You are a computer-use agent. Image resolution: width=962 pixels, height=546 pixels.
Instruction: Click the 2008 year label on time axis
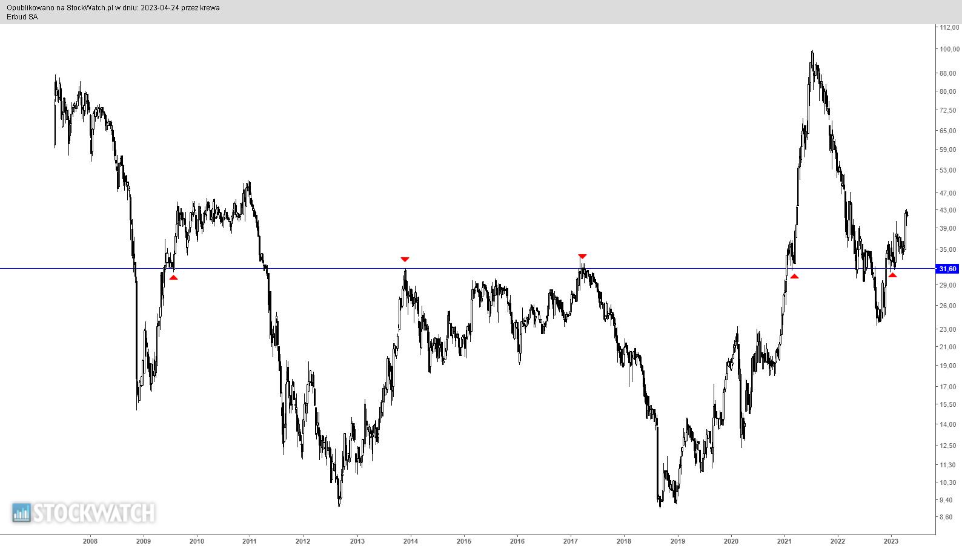pos(90,541)
